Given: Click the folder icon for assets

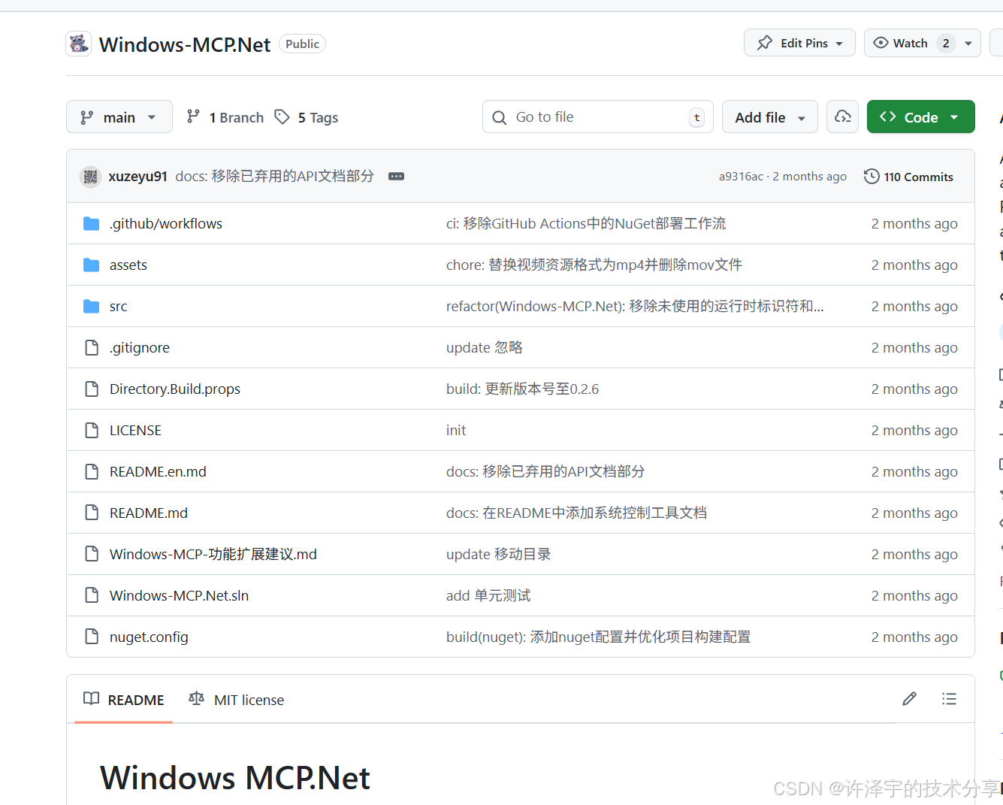Looking at the screenshot, I should tap(92, 265).
